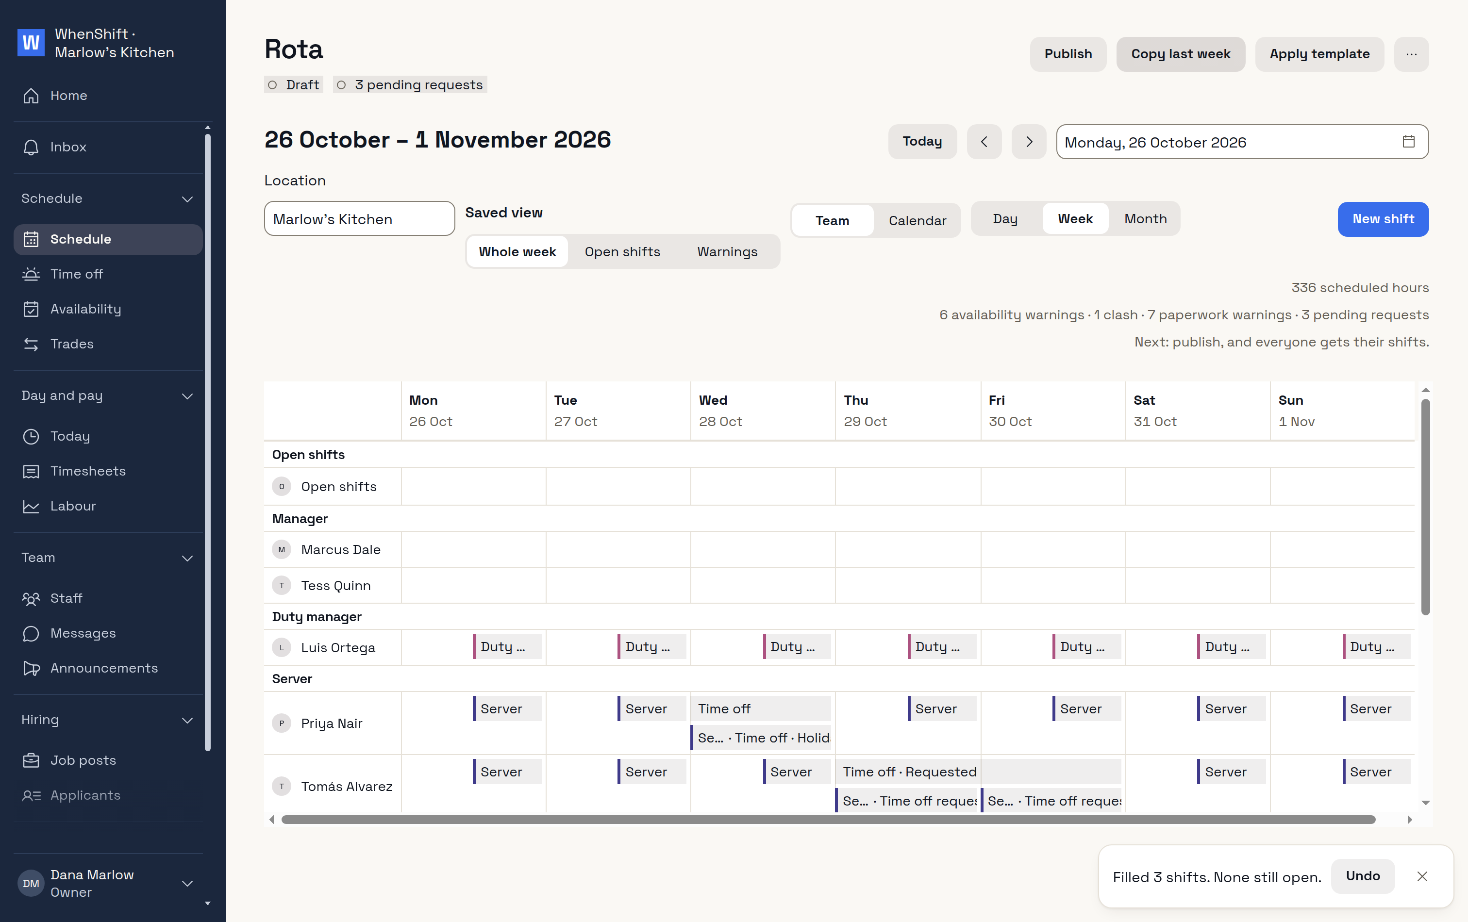Select the Month range toggle

point(1146,219)
